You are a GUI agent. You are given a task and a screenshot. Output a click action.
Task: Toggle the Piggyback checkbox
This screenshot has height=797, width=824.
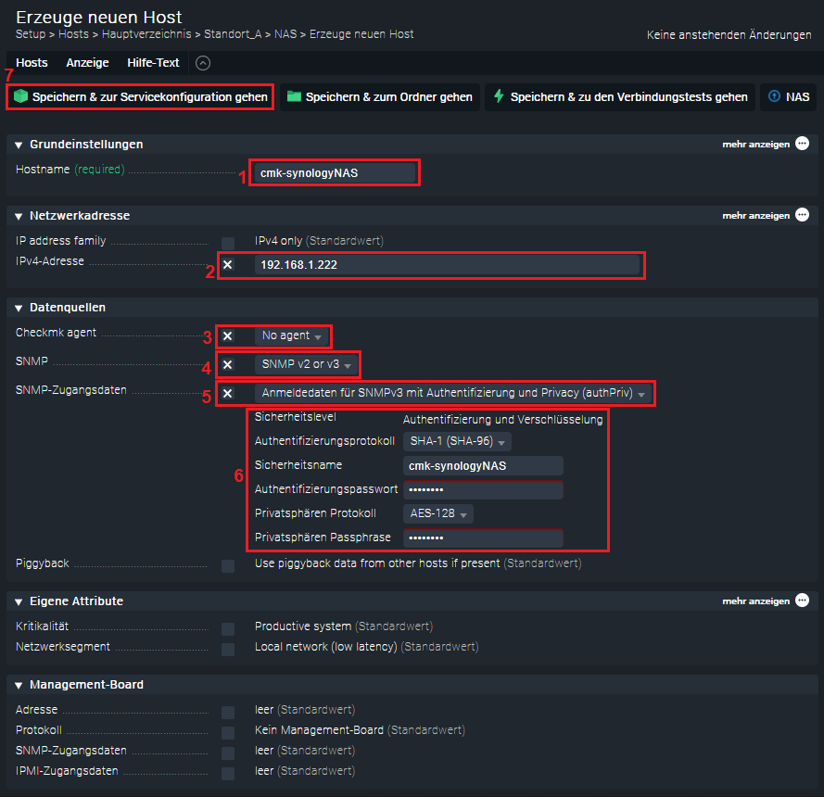(x=228, y=565)
